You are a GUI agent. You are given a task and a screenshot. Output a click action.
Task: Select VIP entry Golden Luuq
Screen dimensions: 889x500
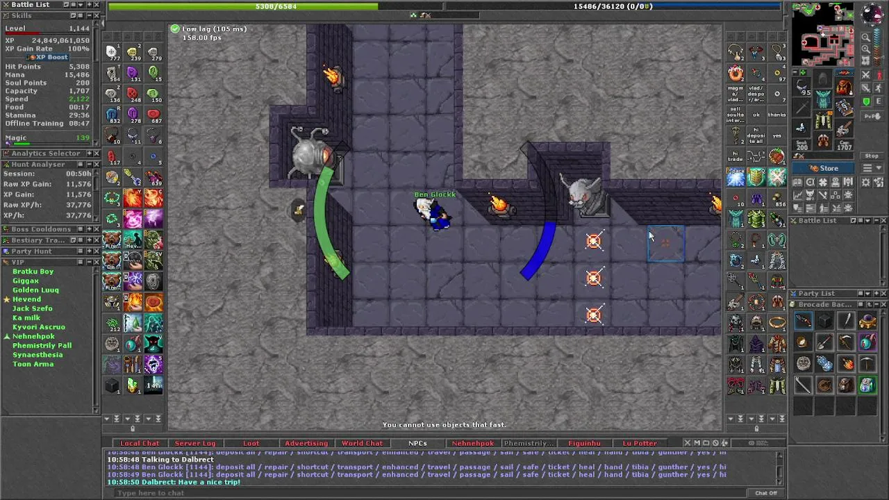[x=35, y=290]
